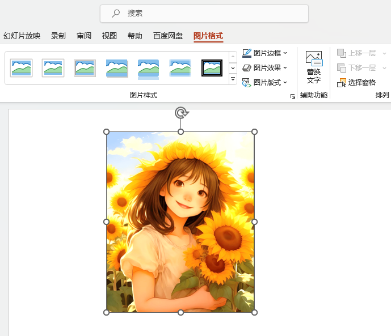Viewport: 391px width, 336px height.
Task: Click the rotation handle above the picture
Action: click(181, 113)
